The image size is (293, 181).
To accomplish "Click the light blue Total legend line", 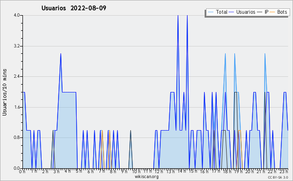I will coord(210,12).
